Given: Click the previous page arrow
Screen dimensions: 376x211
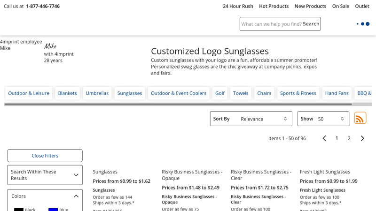Looking at the screenshot, I should pyautogui.click(x=324, y=138).
